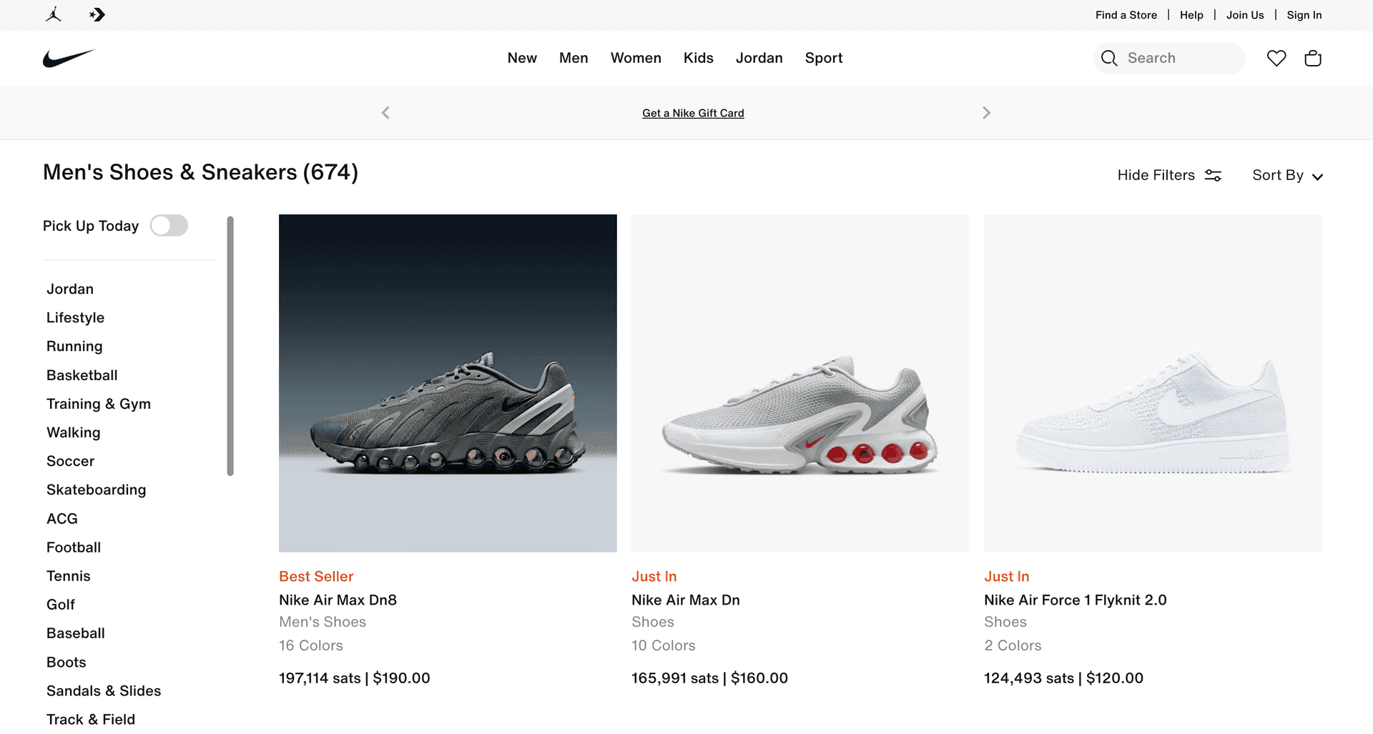1373x734 pixels.
Task: Open the Nike Air Max Dn8 product image
Action: [448, 383]
